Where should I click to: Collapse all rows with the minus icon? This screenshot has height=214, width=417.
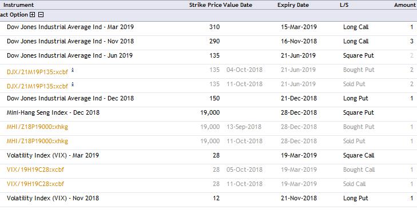pyautogui.click(x=41, y=15)
